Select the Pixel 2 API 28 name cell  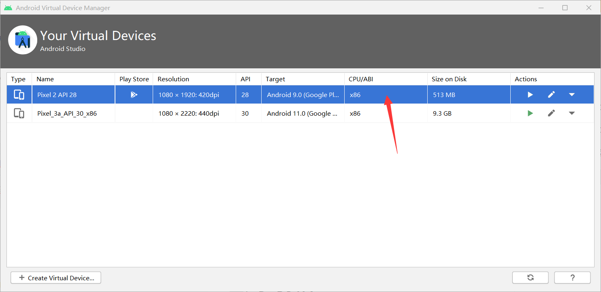click(74, 95)
